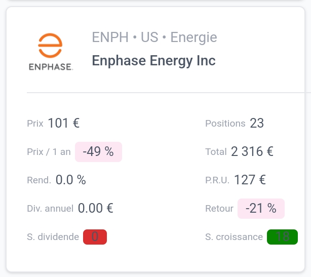Viewport: 311px width, 277px height.
Task: Click the Rend. value 0.0 %
Action: [x=71, y=180]
